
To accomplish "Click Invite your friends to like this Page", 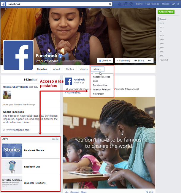I will point(19,104).
